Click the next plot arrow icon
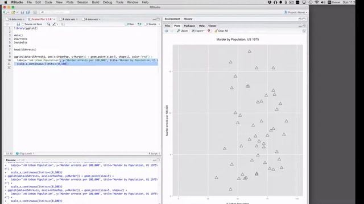364x204 pixels. click(172, 31)
